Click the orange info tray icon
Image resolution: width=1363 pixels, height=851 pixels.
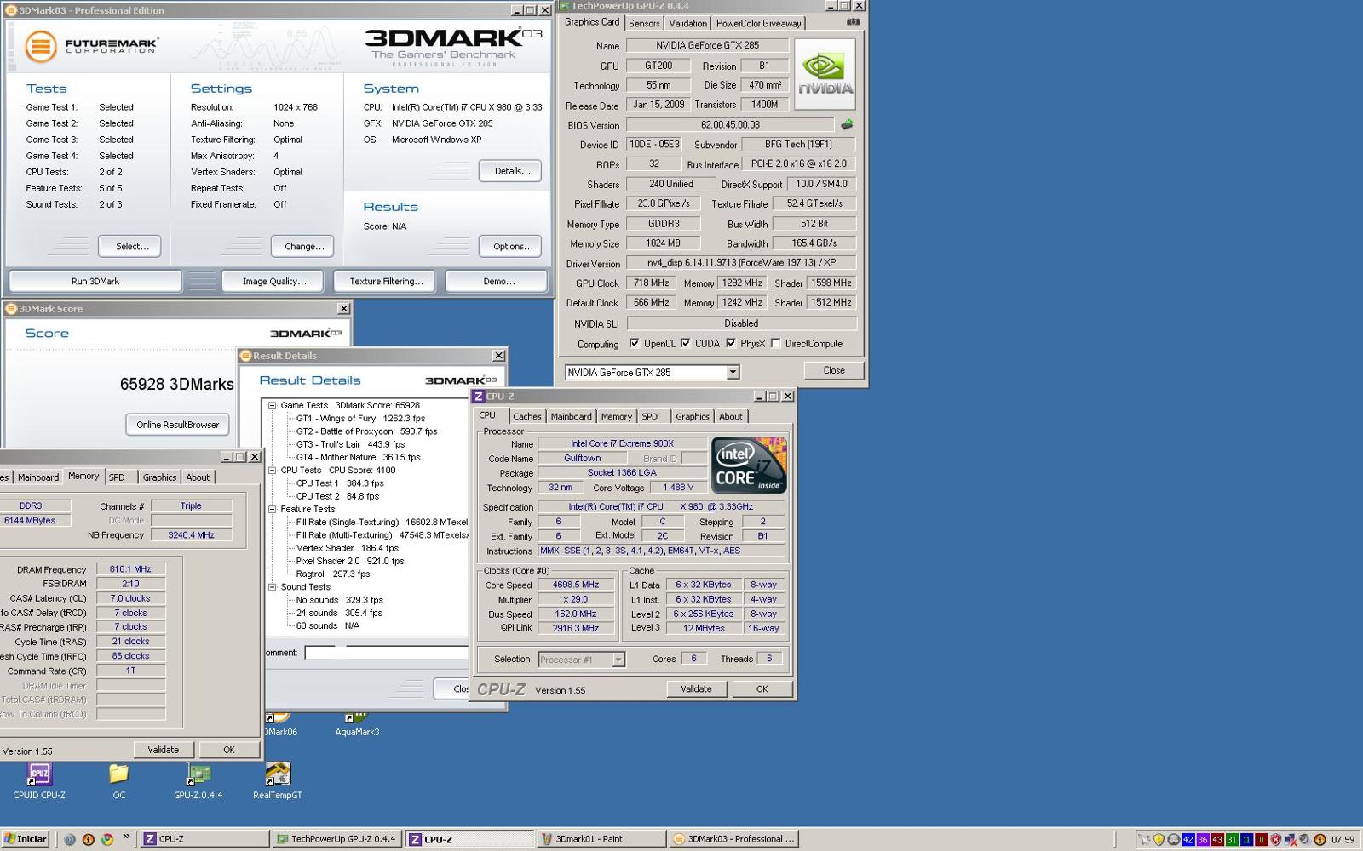click(x=1320, y=839)
